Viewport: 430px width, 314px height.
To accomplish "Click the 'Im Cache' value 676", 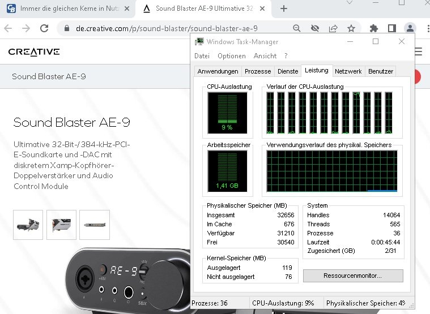I will [289, 224].
